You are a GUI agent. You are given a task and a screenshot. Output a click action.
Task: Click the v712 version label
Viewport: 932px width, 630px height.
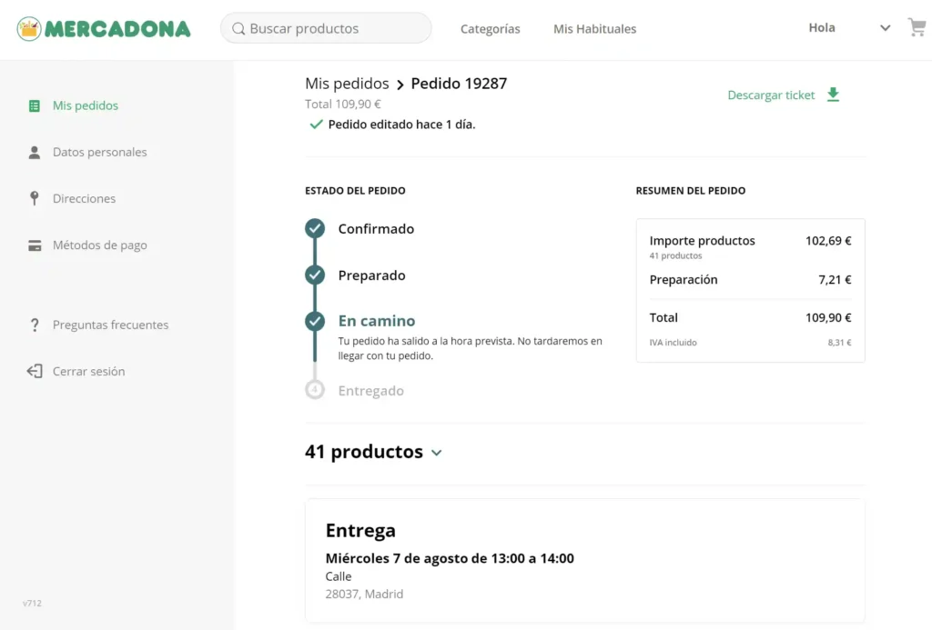[x=32, y=604]
